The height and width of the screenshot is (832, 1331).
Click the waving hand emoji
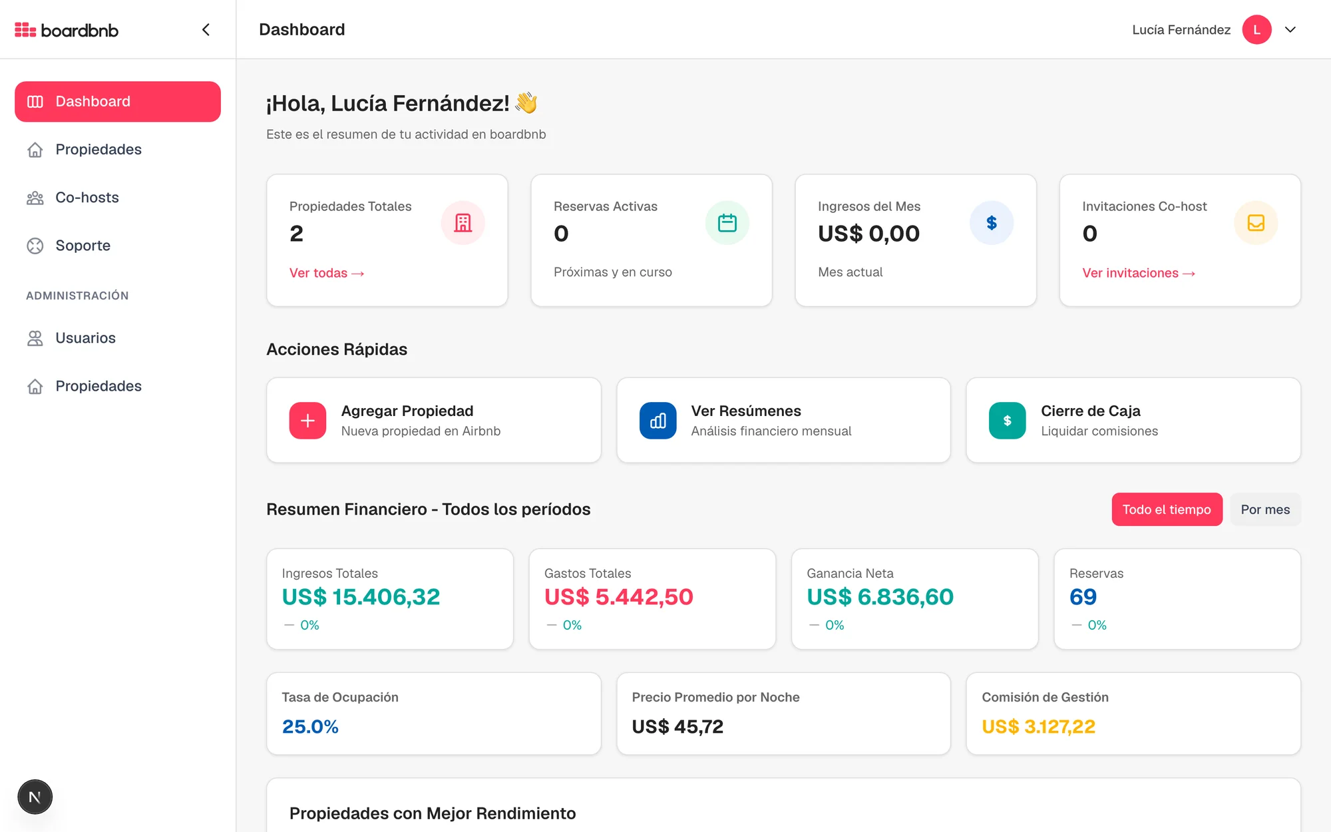pos(526,103)
